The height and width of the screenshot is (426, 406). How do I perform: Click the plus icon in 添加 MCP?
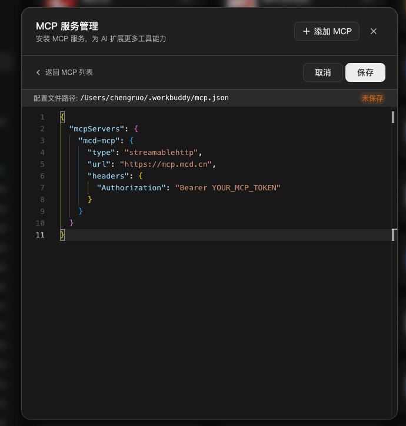coord(306,31)
